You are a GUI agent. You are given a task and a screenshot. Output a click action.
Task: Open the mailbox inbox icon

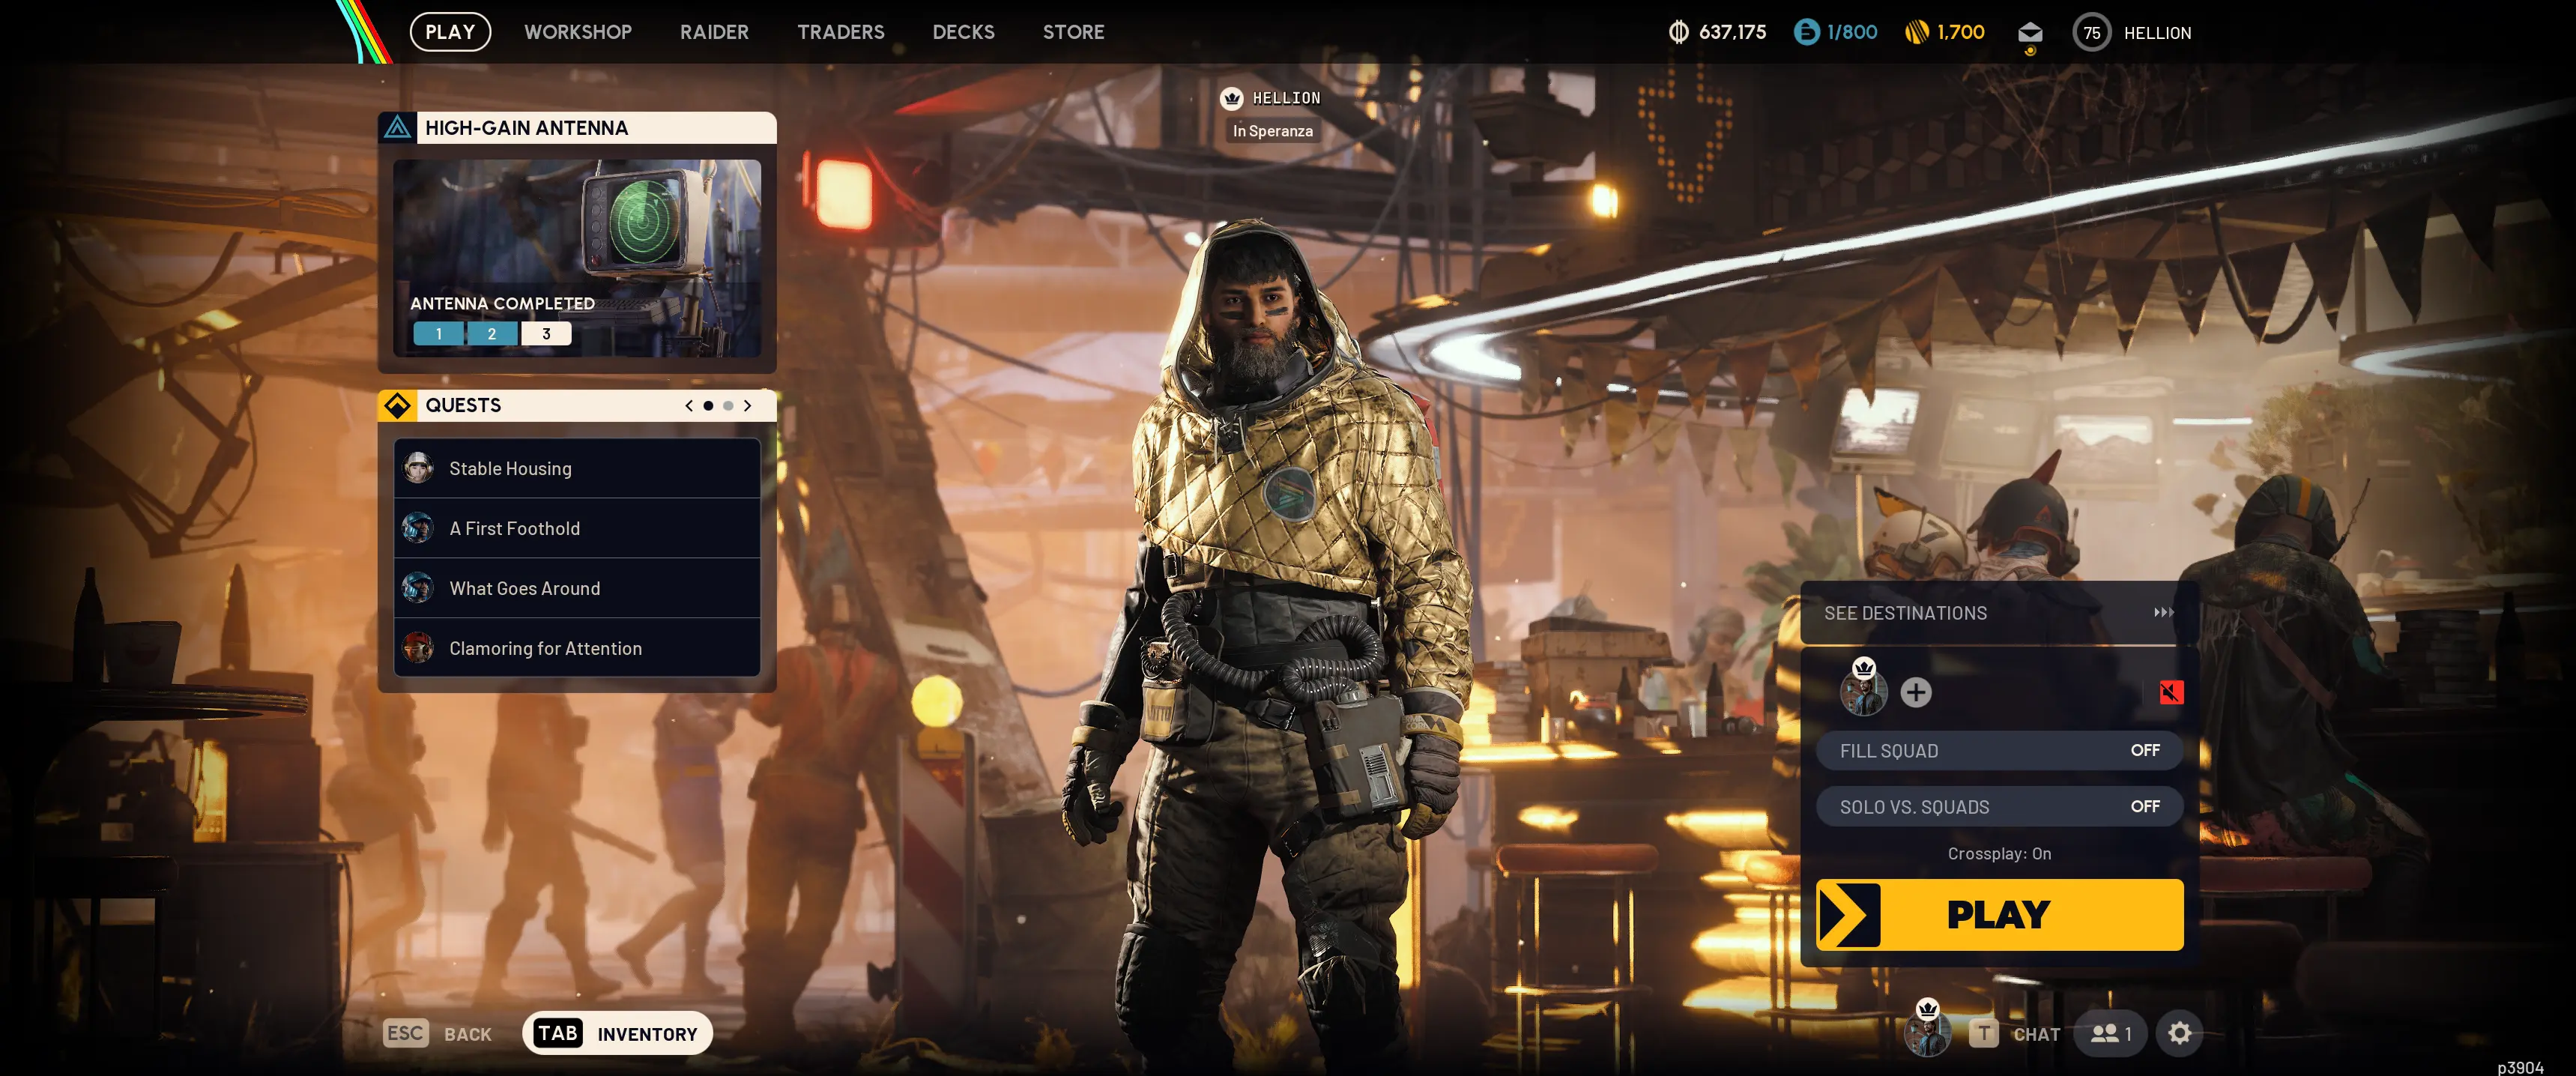2029,33
